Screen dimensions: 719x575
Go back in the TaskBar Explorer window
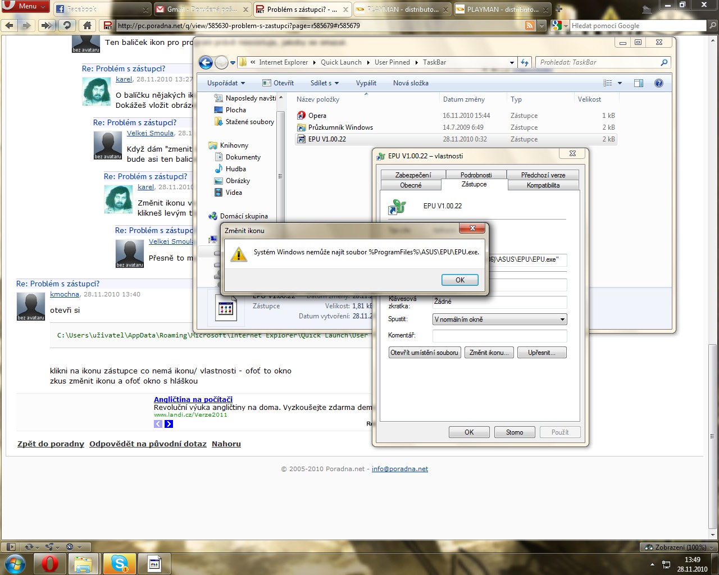(x=206, y=62)
